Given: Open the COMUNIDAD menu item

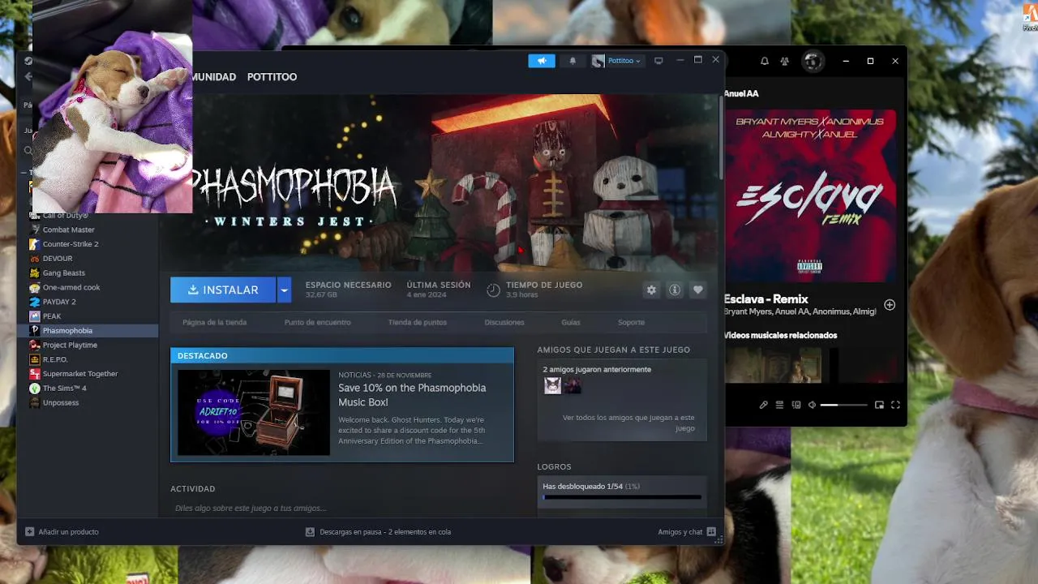Looking at the screenshot, I should (x=213, y=77).
